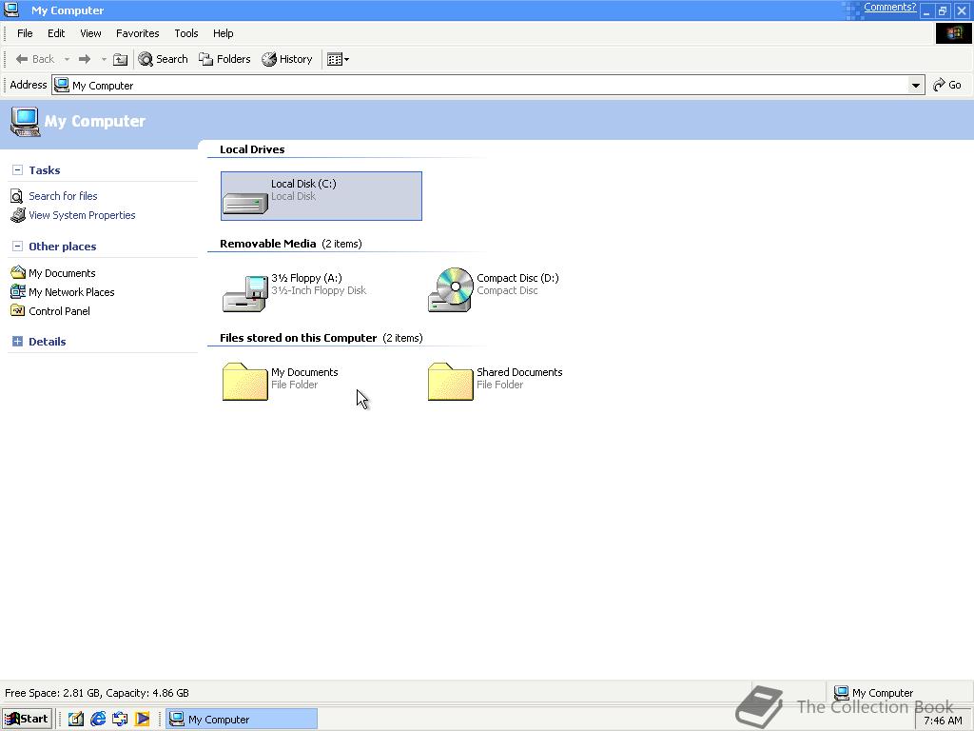Click the 7:46 AM taskbar clock

coord(943,721)
